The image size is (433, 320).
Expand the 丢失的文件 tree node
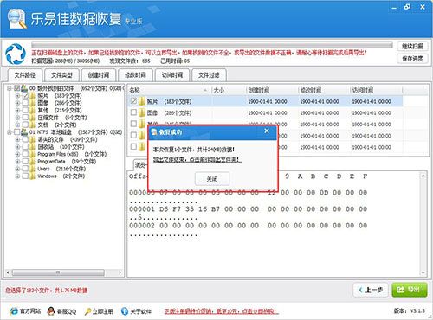point(17,139)
